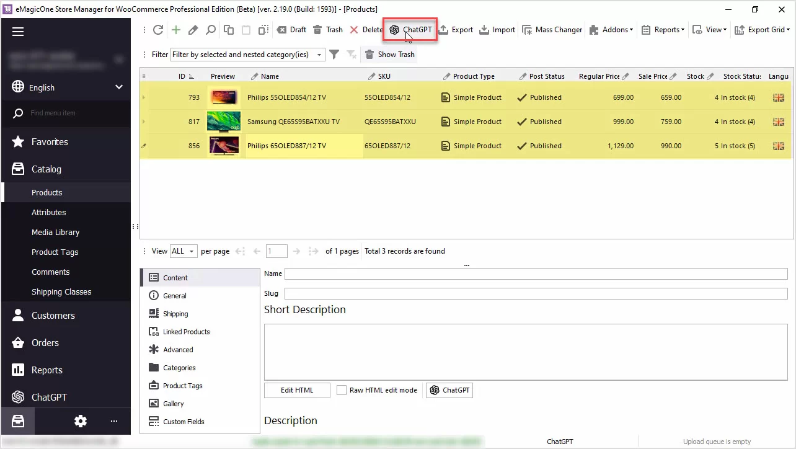Click the Edit HTML button
796x449 pixels.
(x=297, y=390)
